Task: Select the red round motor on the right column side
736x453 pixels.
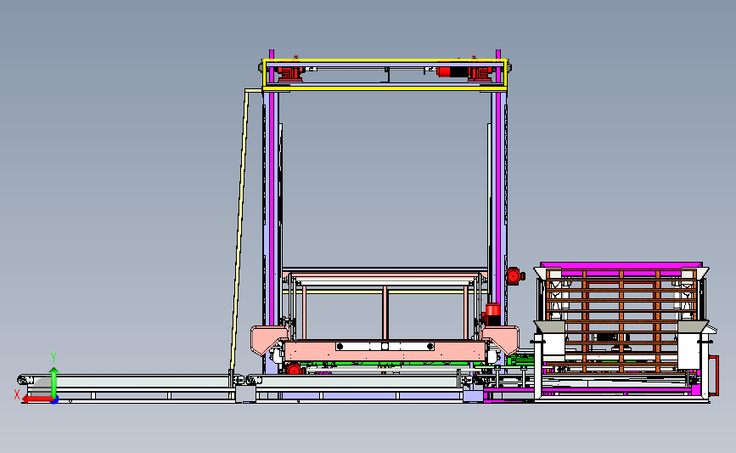Action: pos(515,276)
